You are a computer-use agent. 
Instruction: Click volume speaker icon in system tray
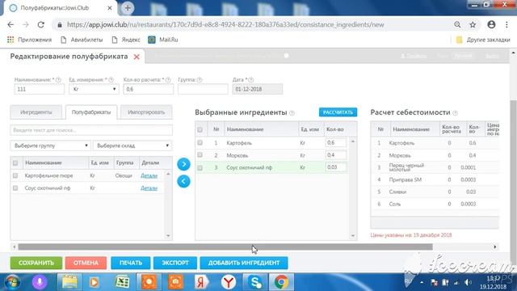click(468, 282)
